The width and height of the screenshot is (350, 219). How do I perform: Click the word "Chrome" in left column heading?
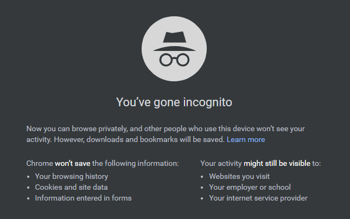tap(40, 164)
